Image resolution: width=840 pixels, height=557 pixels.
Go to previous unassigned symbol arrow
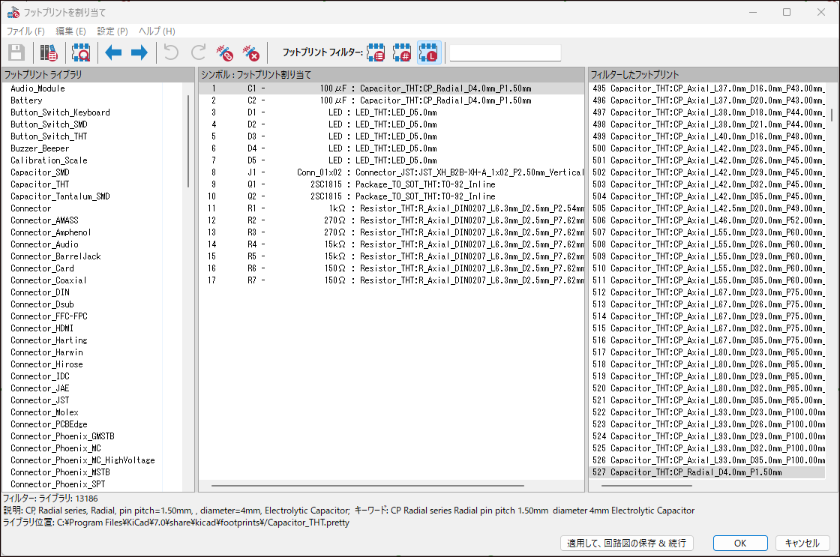tap(113, 52)
